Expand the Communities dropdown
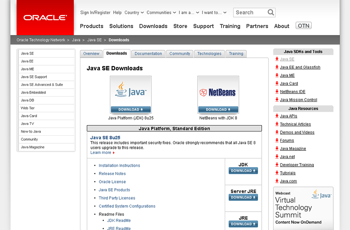 (x=161, y=12)
